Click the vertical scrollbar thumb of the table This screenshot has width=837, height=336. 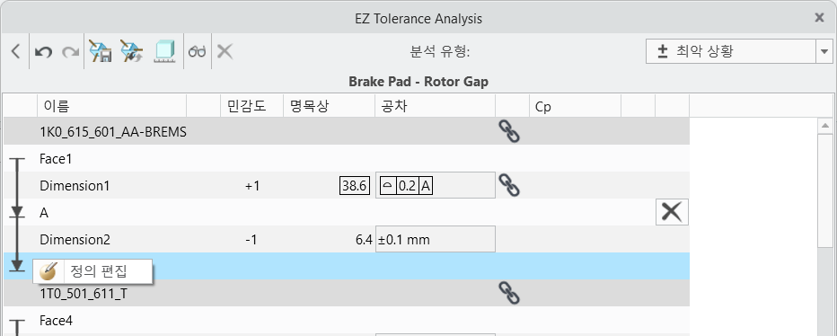point(825,190)
